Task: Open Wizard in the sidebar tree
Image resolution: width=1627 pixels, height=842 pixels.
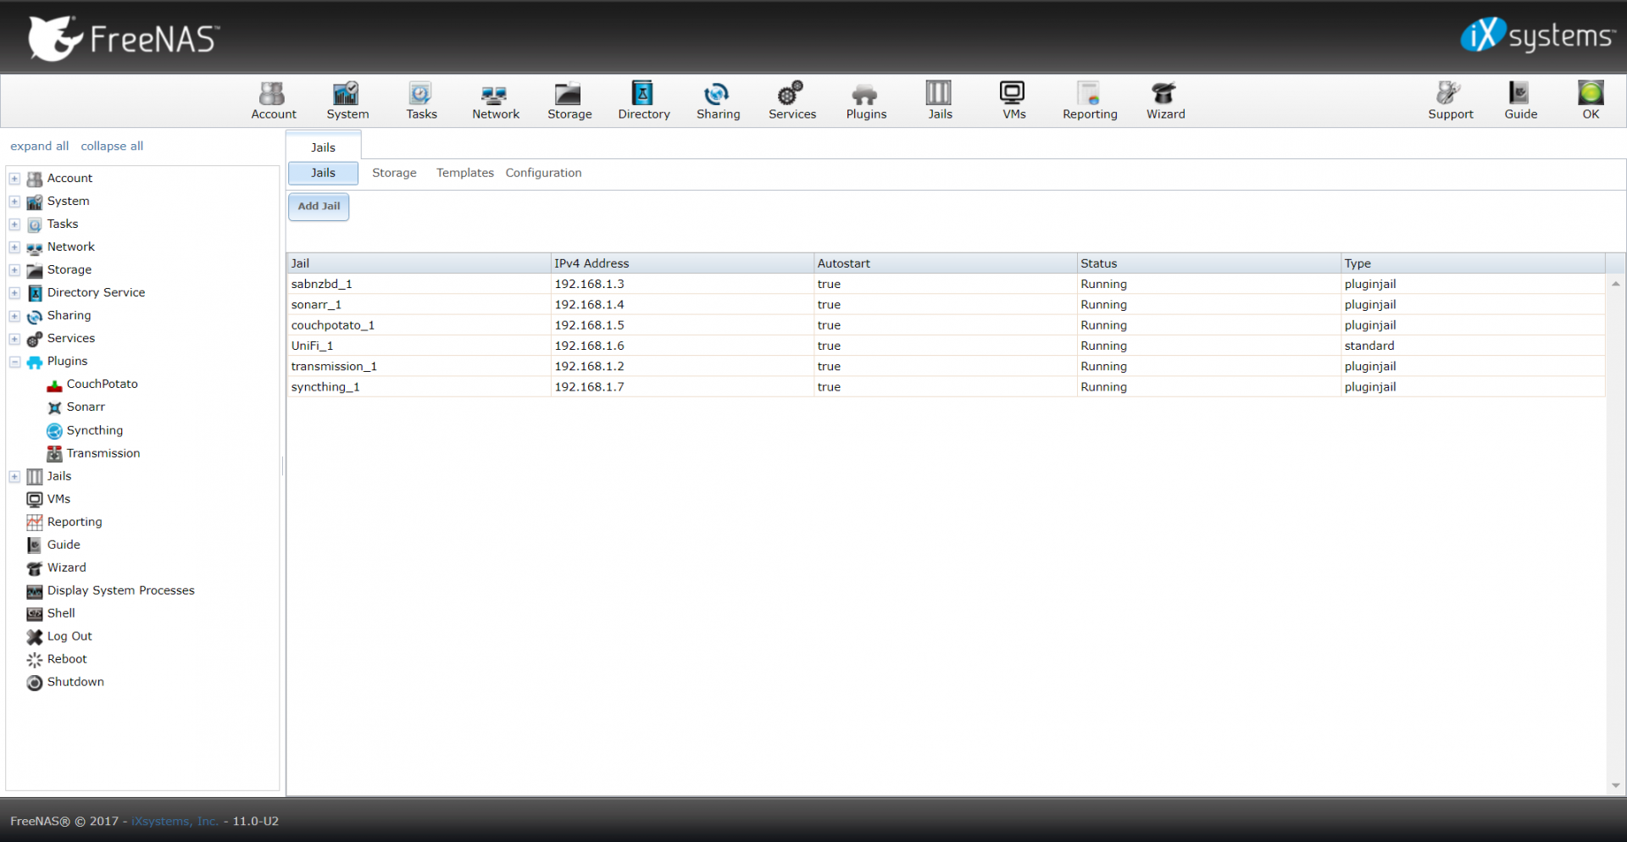Action: point(66,568)
